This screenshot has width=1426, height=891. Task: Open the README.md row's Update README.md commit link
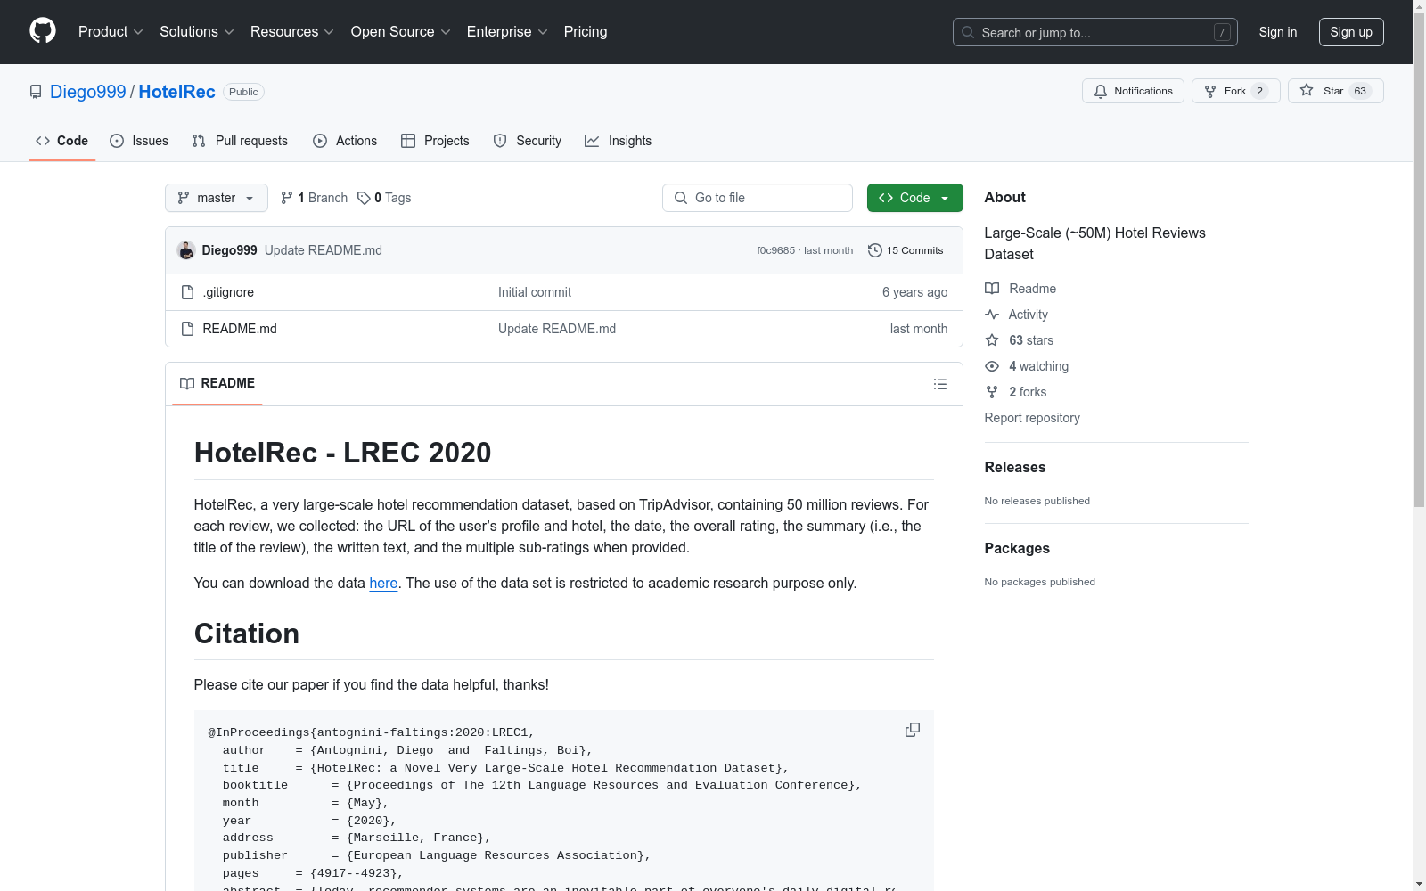pos(557,329)
